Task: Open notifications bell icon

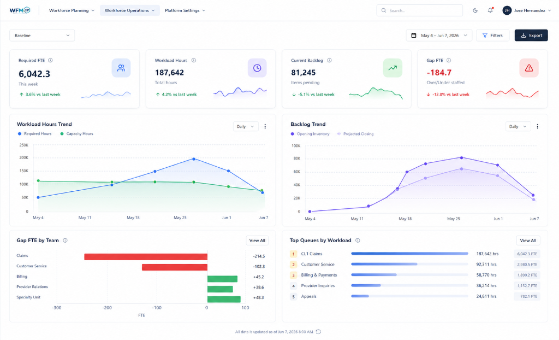Action: coord(491,10)
